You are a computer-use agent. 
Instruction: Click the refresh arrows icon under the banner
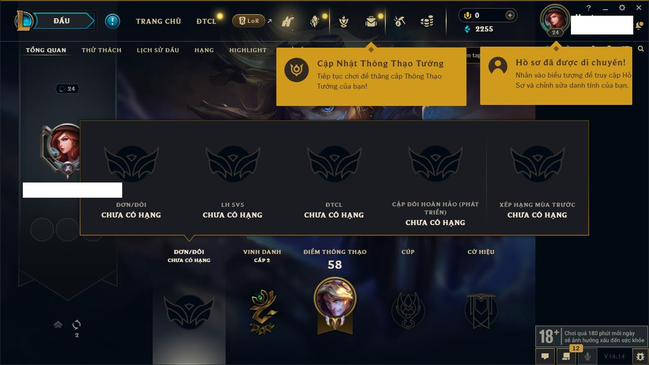77,324
